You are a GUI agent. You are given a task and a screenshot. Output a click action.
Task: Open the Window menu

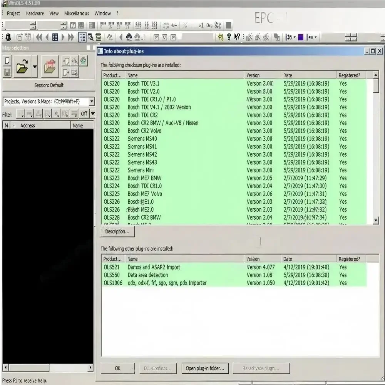click(x=102, y=13)
